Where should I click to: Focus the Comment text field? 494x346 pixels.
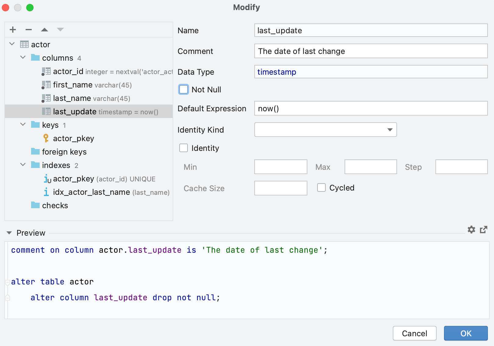click(371, 51)
